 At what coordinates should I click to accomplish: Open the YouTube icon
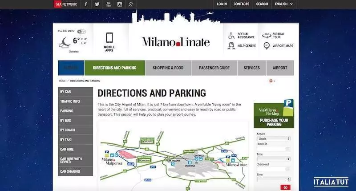109,4
